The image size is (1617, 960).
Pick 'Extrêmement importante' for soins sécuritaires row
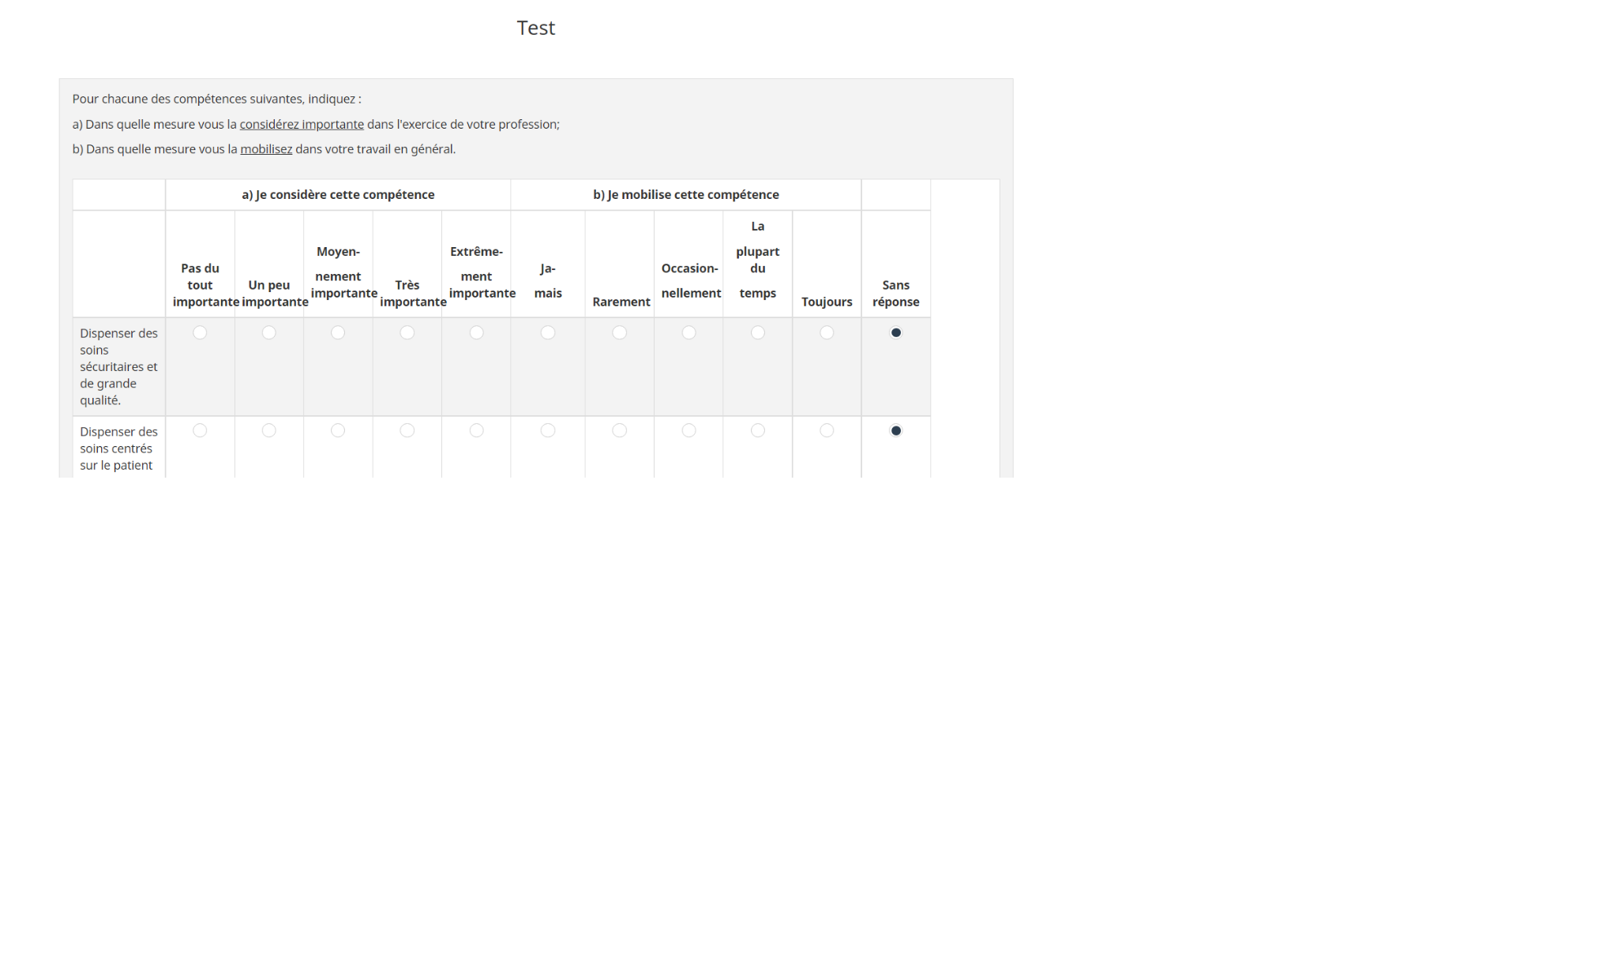click(x=476, y=332)
